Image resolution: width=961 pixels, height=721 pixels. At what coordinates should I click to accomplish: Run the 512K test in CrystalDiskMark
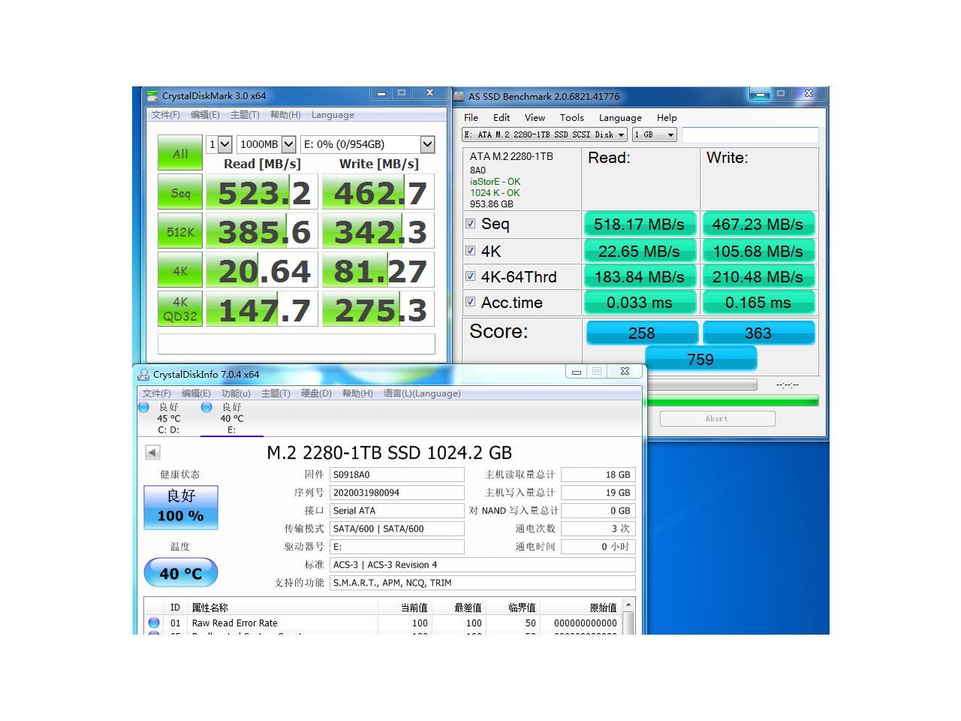[180, 232]
